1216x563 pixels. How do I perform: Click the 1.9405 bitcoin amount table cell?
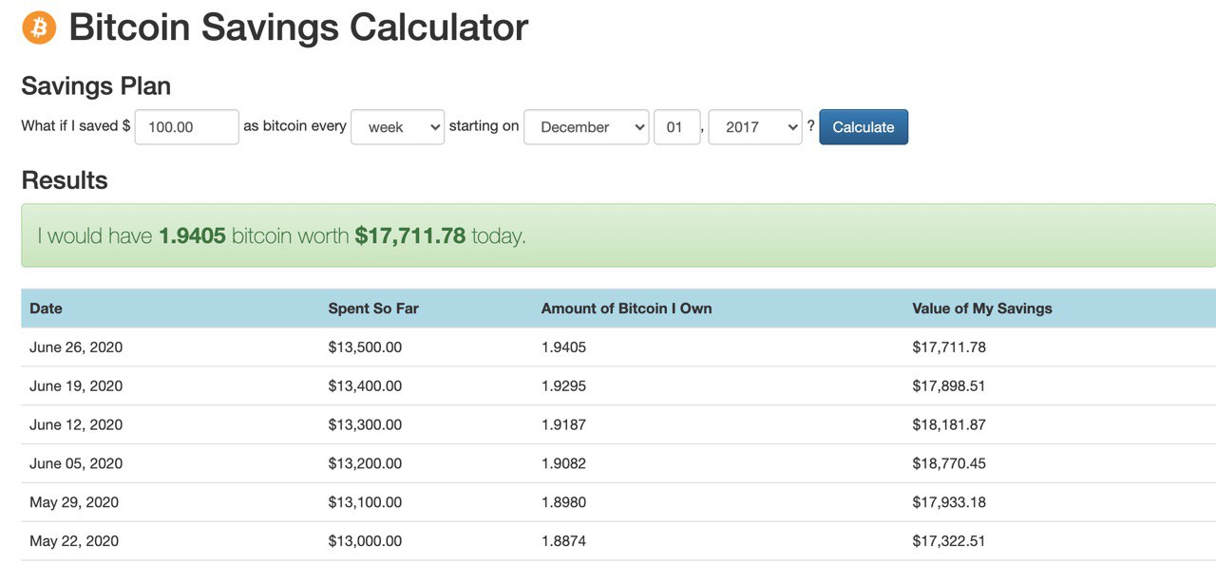click(x=563, y=347)
